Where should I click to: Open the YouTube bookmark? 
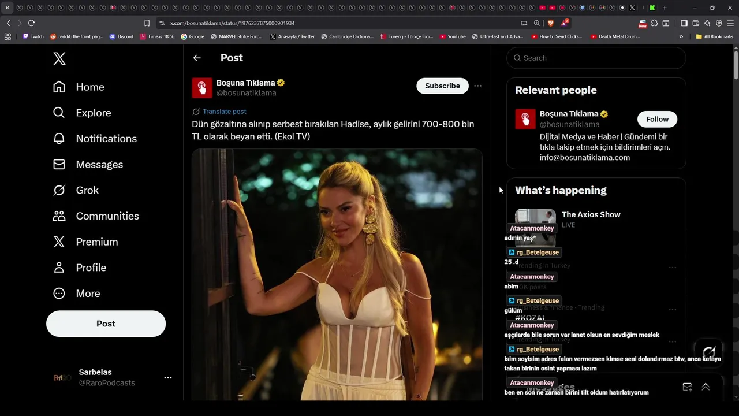point(453,36)
